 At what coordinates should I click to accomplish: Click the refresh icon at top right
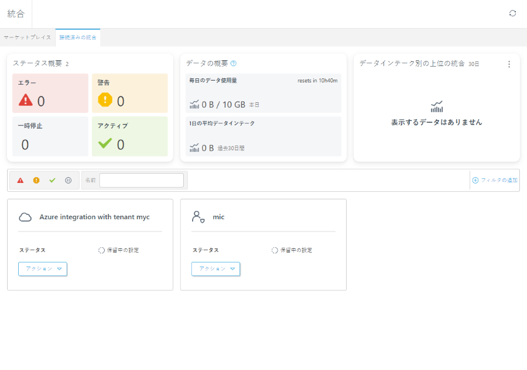click(x=512, y=13)
